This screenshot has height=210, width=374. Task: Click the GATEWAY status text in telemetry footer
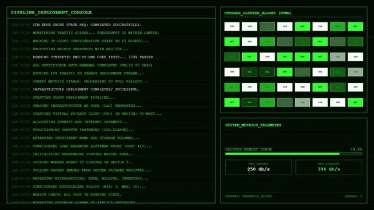(249, 197)
